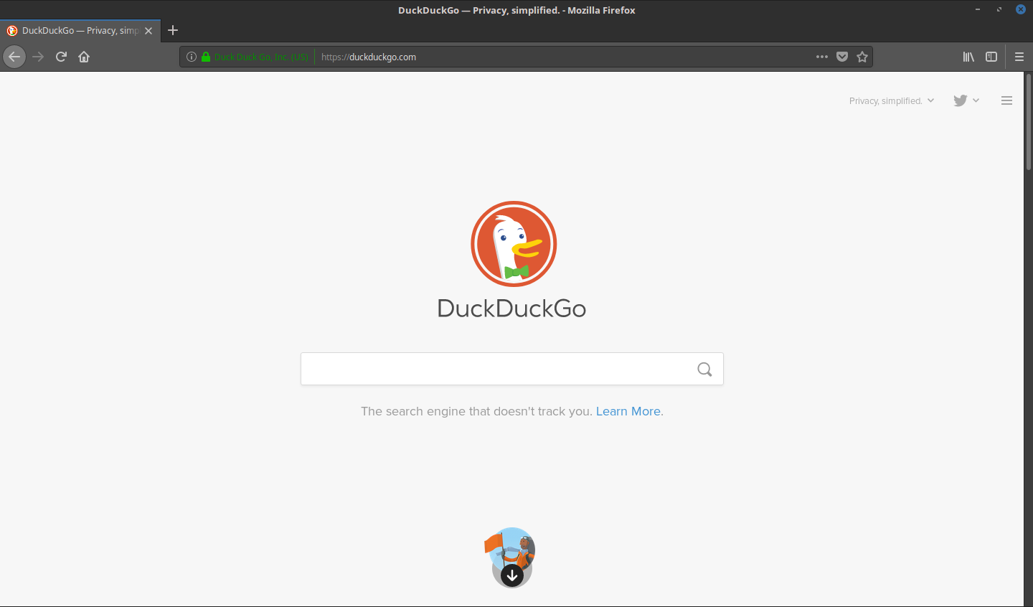
Task: Bookmark this page with the star
Action: (862, 57)
